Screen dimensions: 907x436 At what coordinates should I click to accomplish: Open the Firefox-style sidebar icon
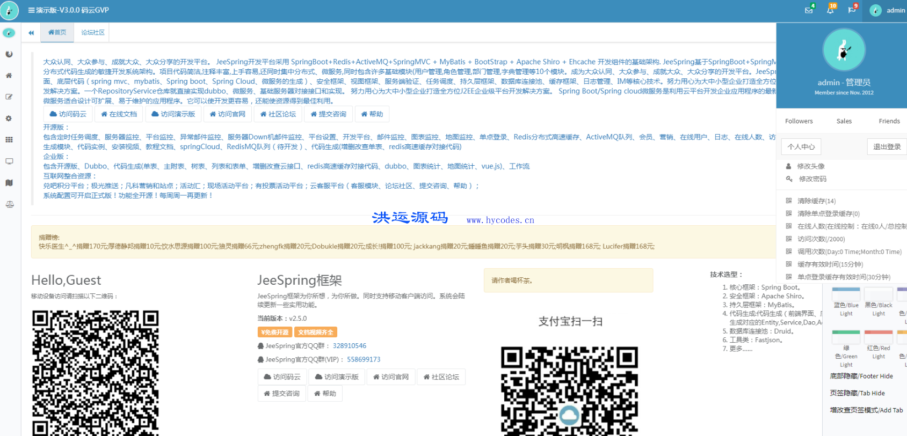[9, 54]
